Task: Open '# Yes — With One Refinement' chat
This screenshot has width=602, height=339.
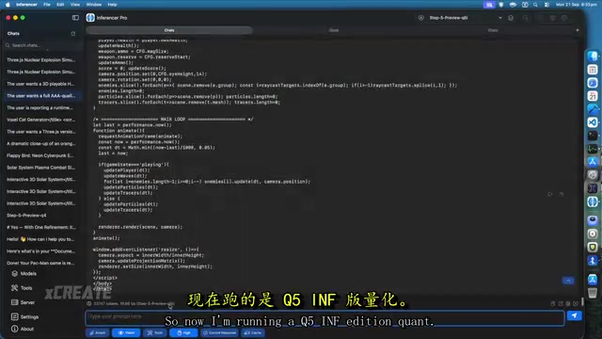Action: pyautogui.click(x=40, y=227)
